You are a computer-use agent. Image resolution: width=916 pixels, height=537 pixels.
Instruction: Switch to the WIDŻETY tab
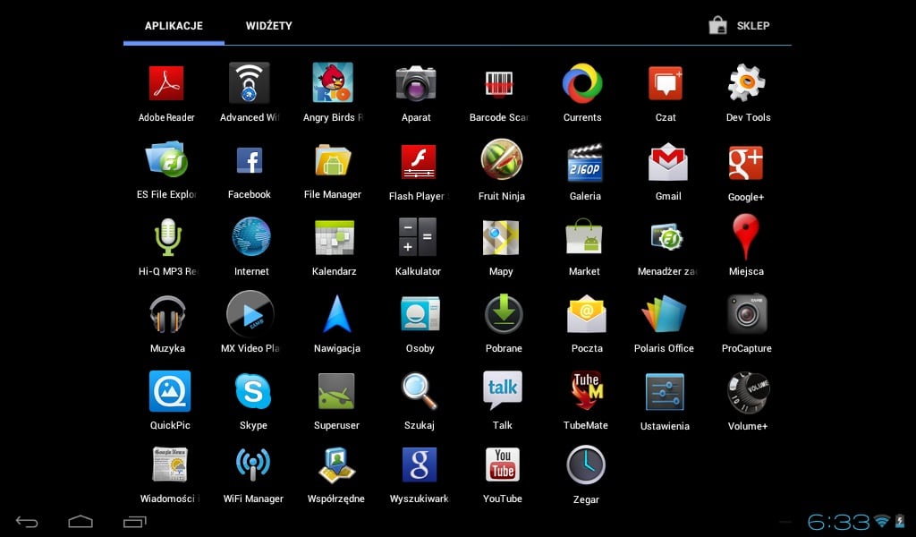tap(268, 26)
